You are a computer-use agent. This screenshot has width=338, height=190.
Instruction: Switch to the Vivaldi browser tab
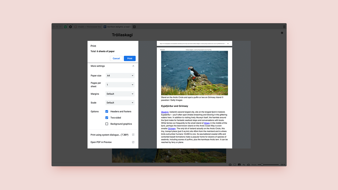[x=88, y=27]
